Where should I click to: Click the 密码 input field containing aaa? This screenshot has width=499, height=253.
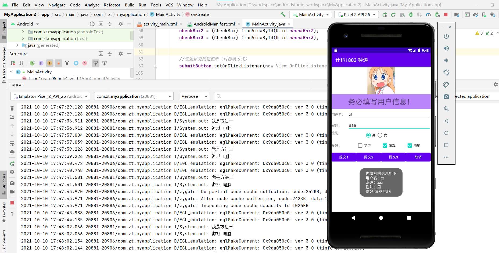coord(389,125)
